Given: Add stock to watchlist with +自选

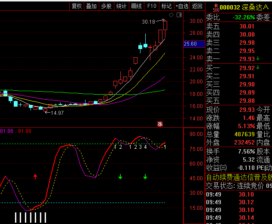Looking at the screenshot, I should [x=182, y=6].
